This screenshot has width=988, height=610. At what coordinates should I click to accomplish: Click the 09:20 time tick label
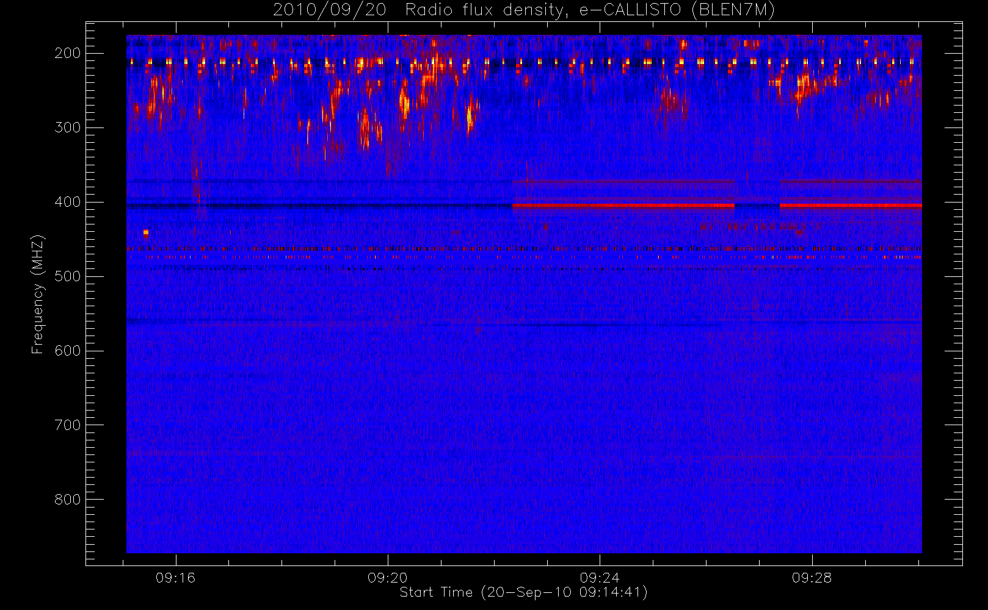click(x=388, y=578)
